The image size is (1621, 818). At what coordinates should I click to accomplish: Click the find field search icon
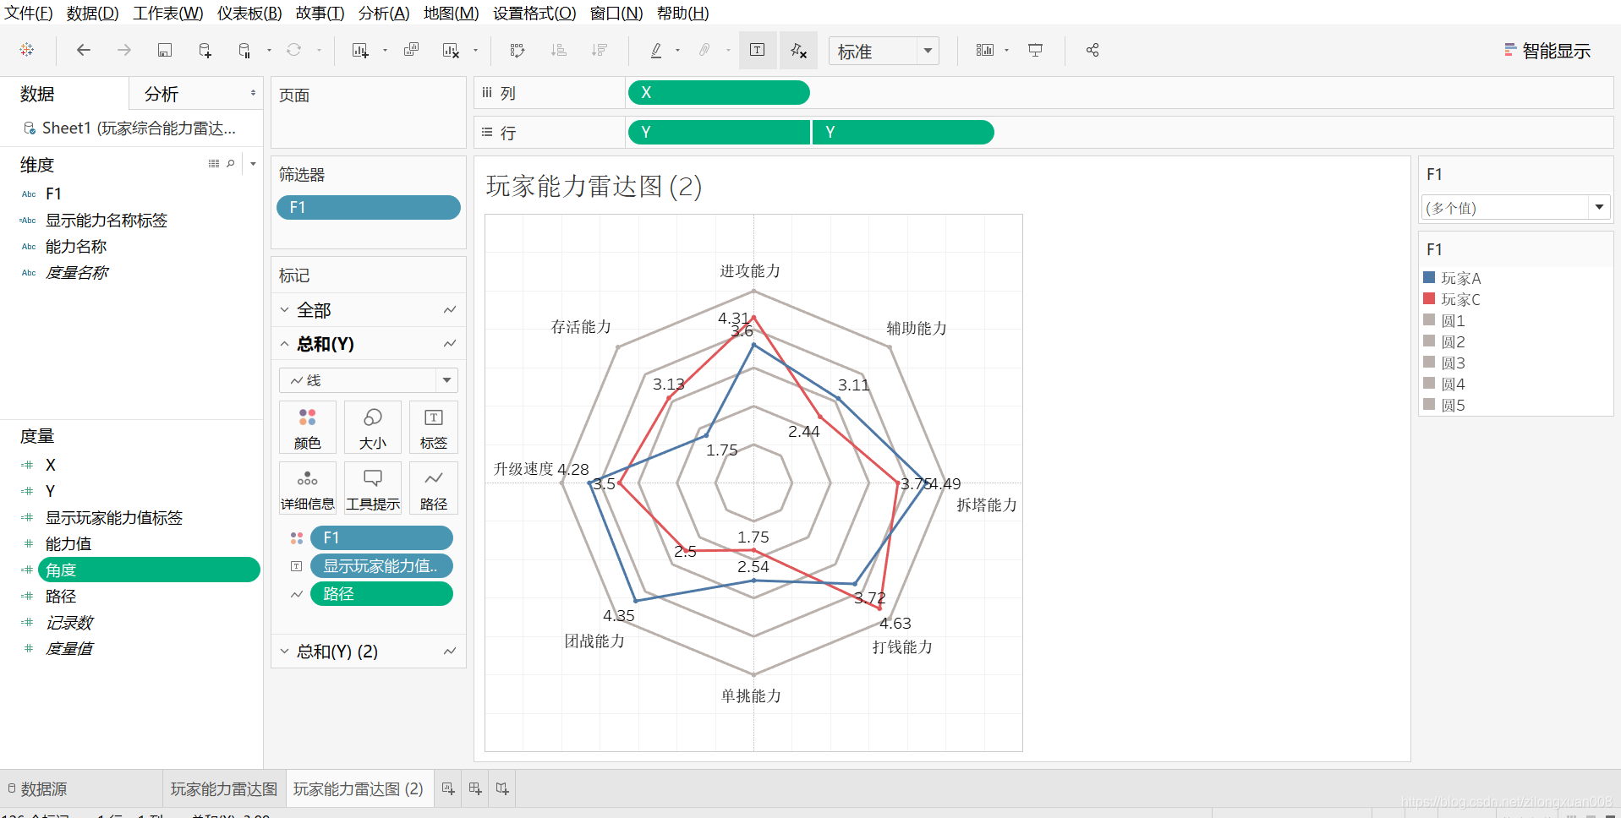[x=231, y=164]
